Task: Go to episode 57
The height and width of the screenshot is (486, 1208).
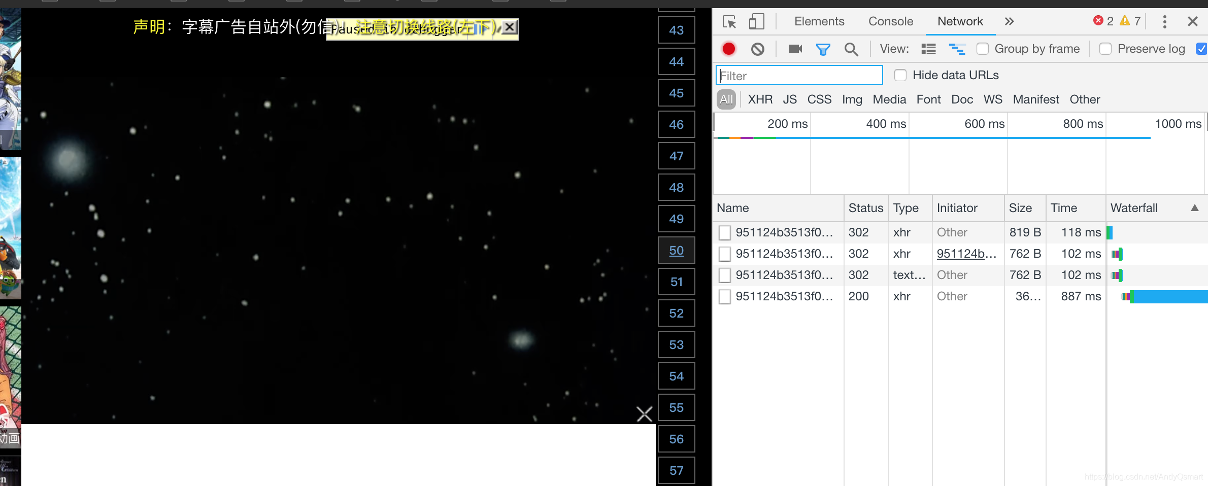Action: tap(677, 471)
